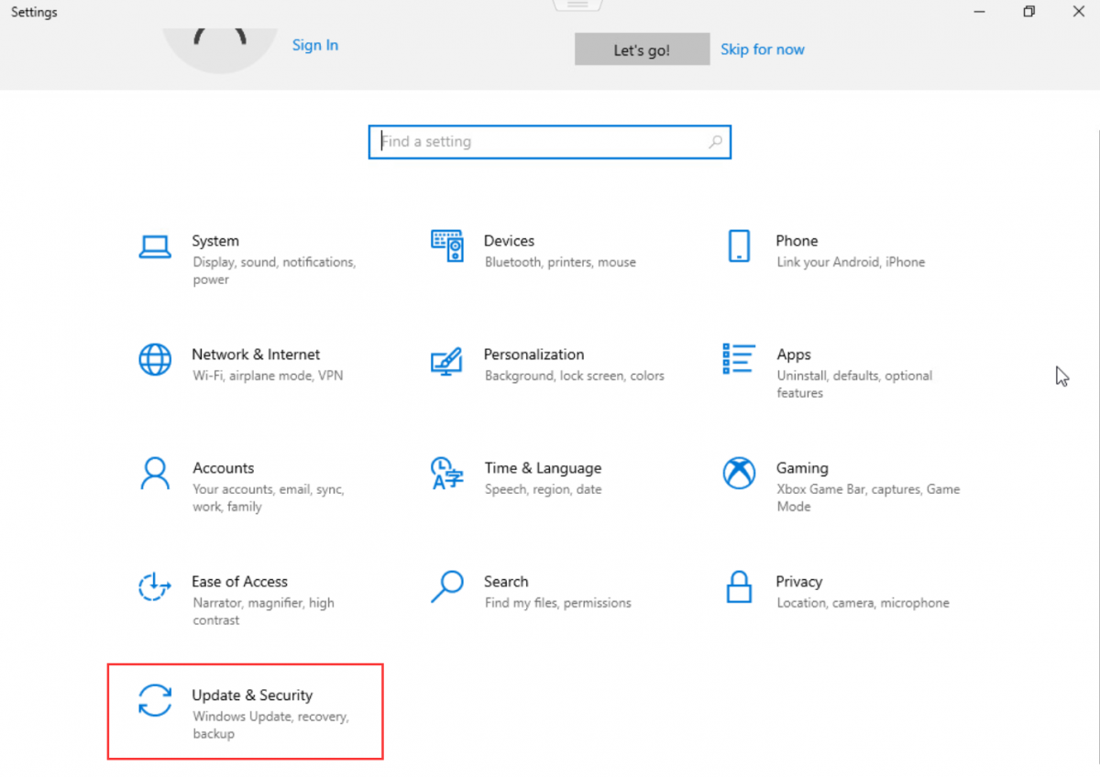Open the Accounts heading text
Viewport: 1100px width, 777px height.
coord(224,468)
